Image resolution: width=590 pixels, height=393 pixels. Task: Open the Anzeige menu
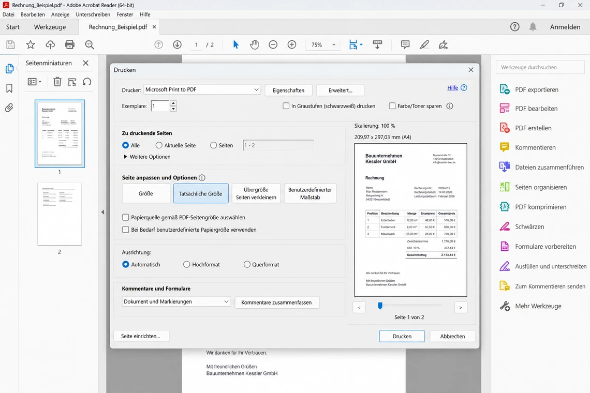tap(60, 14)
